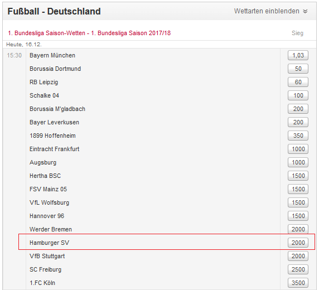Click the Bayern München team name
The image size is (319, 290).
(x=52, y=55)
